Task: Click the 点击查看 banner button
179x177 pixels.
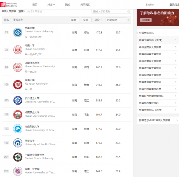Action: (146, 20)
